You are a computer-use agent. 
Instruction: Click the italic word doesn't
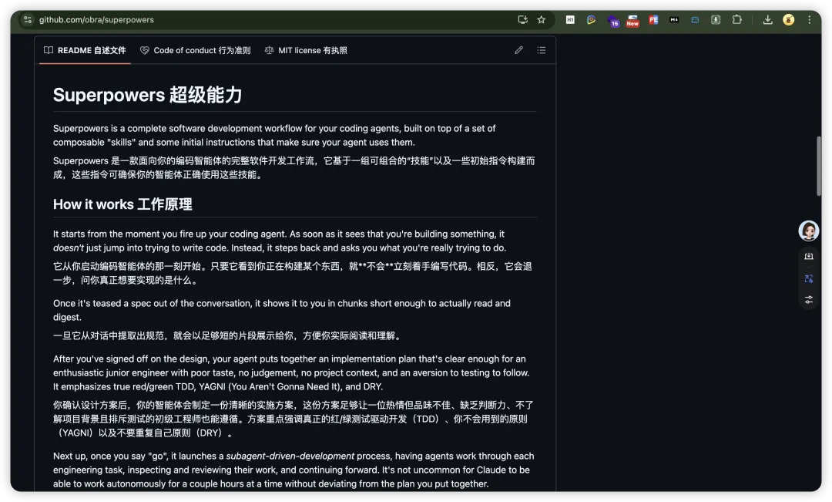click(x=69, y=248)
